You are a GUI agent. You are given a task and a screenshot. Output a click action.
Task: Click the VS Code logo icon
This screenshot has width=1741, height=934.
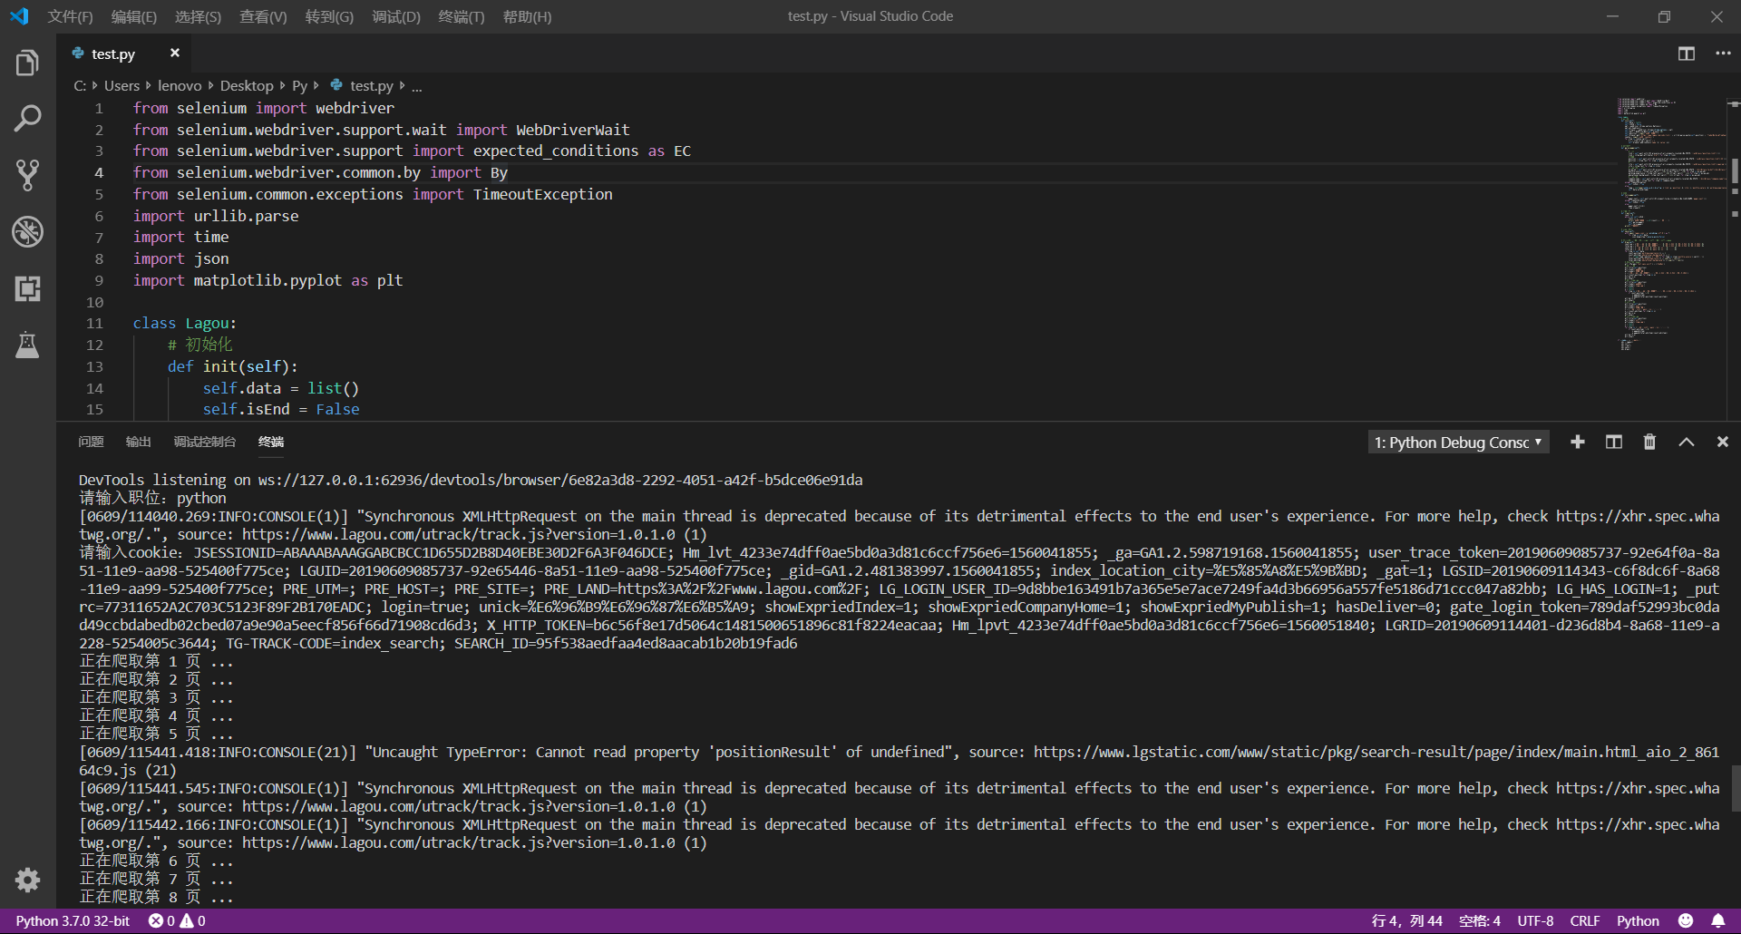[19, 16]
